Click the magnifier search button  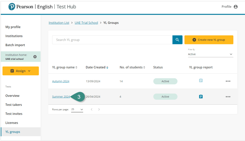tap(177, 40)
